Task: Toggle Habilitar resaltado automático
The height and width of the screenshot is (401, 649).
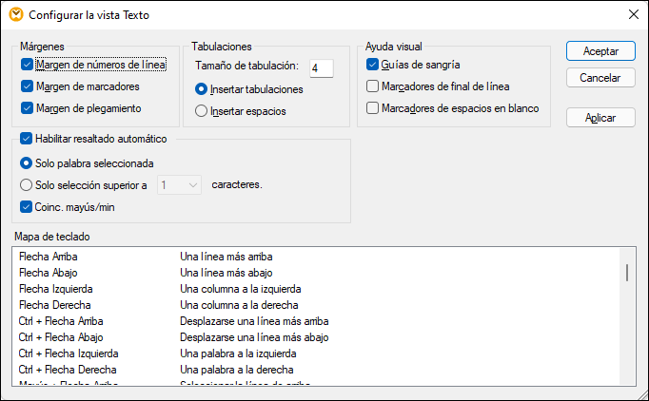Action: coord(27,139)
